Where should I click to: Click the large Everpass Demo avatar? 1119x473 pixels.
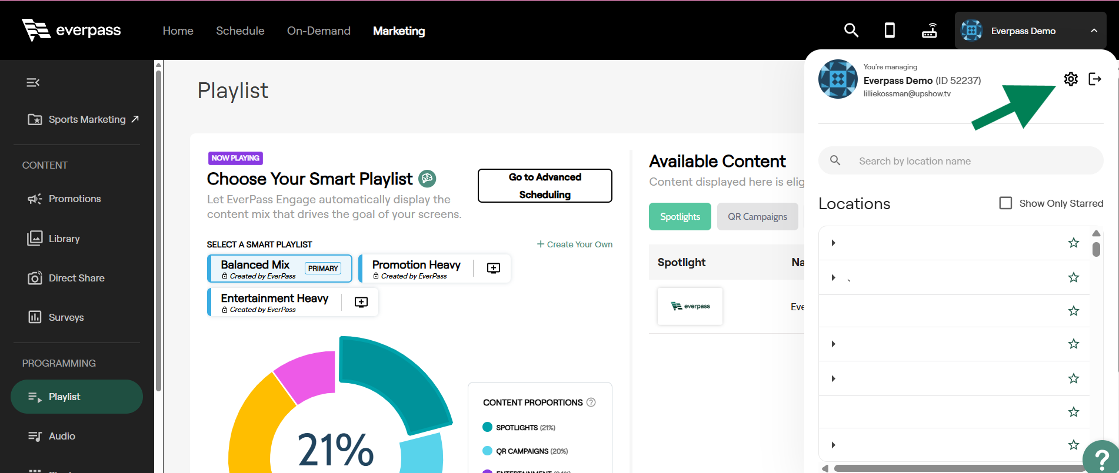[x=838, y=79]
